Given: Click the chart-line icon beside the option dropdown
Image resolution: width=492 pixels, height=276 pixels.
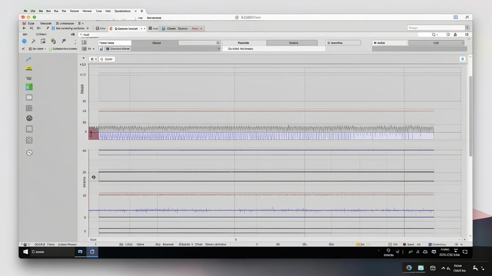Looking at the screenshot, I should 101,49.
